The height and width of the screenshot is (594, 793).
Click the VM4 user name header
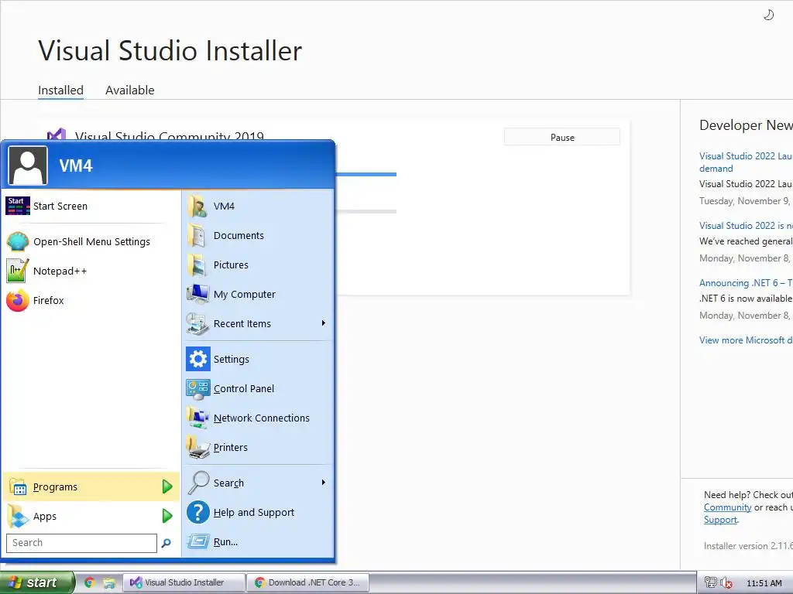pyautogui.click(x=76, y=166)
